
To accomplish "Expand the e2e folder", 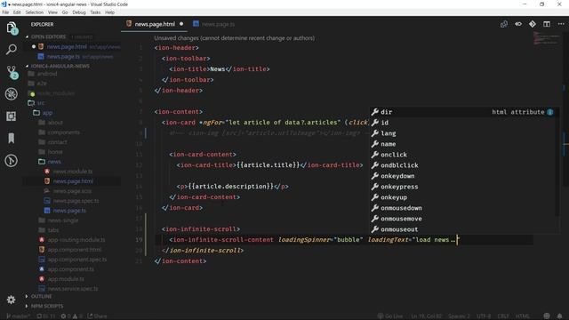I will [x=42, y=84].
